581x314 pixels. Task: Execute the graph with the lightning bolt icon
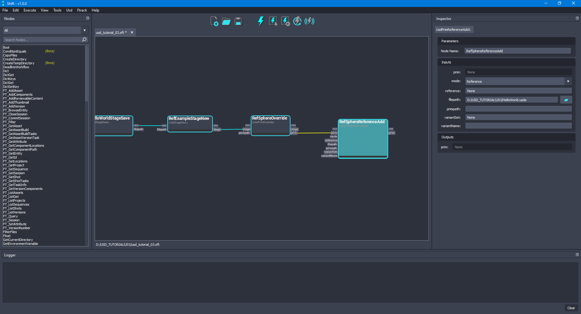point(261,21)
